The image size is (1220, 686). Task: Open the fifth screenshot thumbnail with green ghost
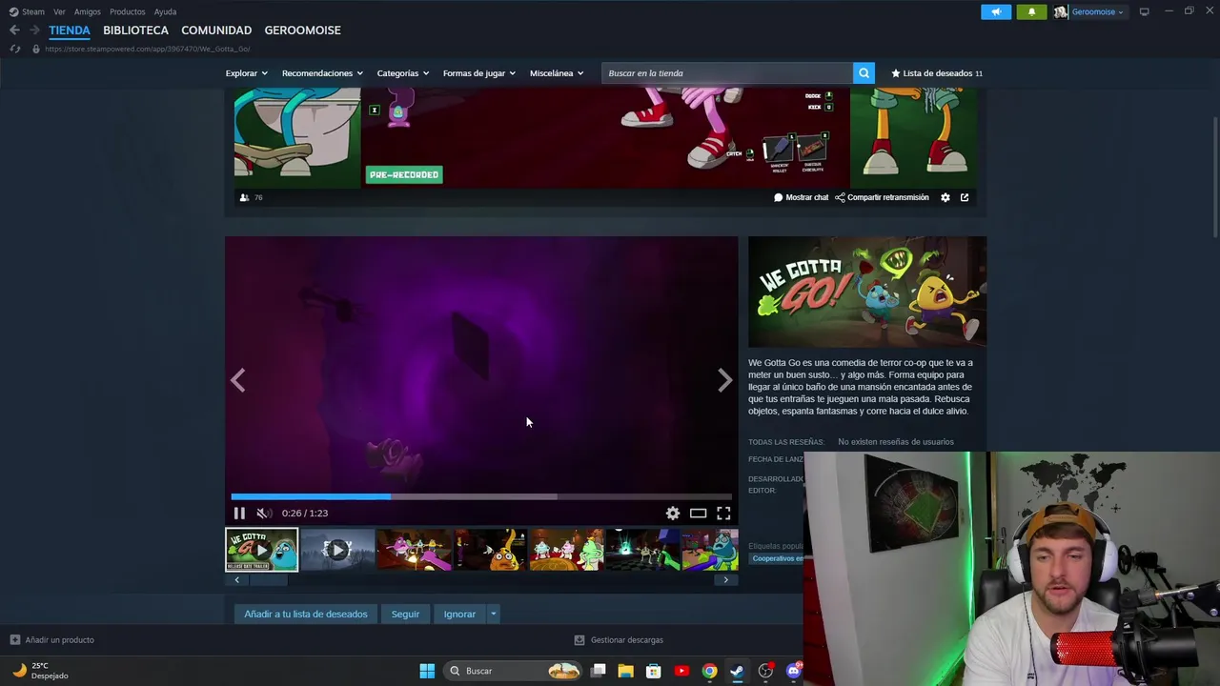click(566, 550)
